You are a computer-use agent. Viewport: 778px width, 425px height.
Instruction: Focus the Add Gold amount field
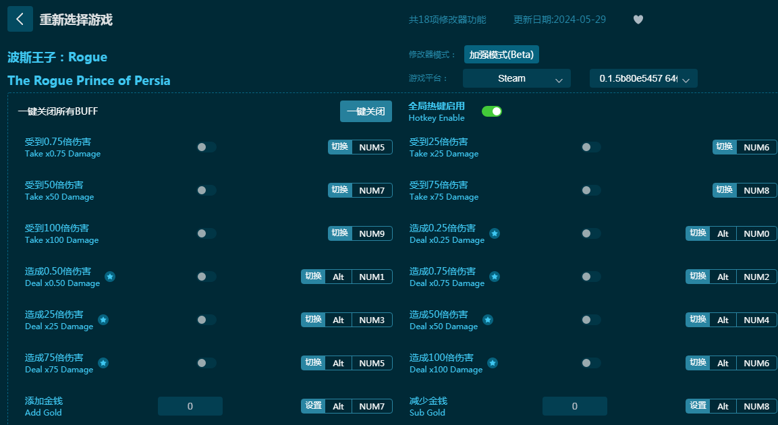(190, 406)
